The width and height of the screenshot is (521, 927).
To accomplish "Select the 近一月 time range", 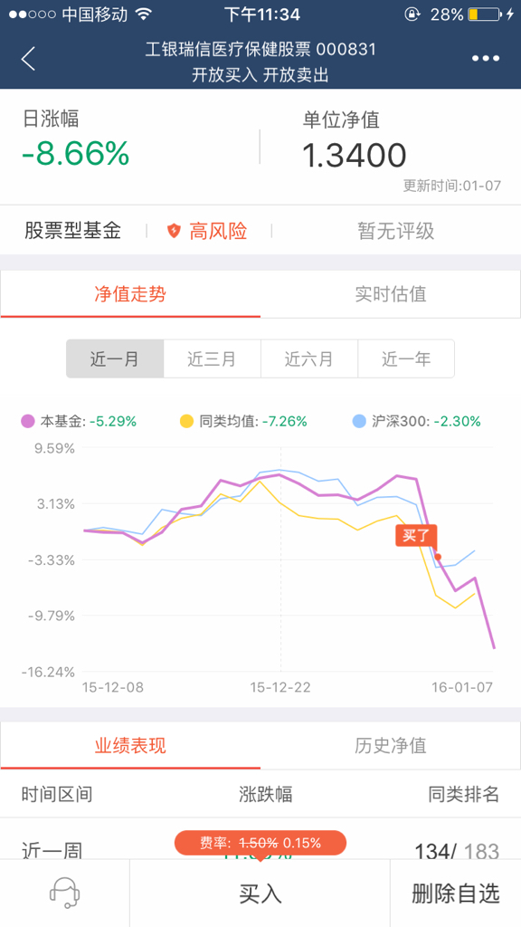I will [115, 358].
